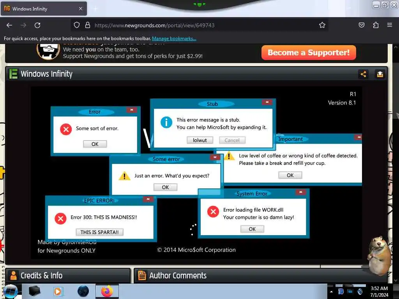Click the page vertical scrollbar

pos(395,163)
